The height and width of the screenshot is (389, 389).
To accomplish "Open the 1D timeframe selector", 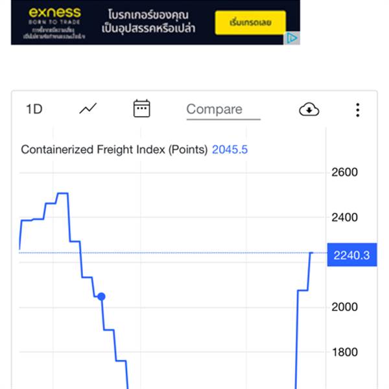I will click(34, 109).
